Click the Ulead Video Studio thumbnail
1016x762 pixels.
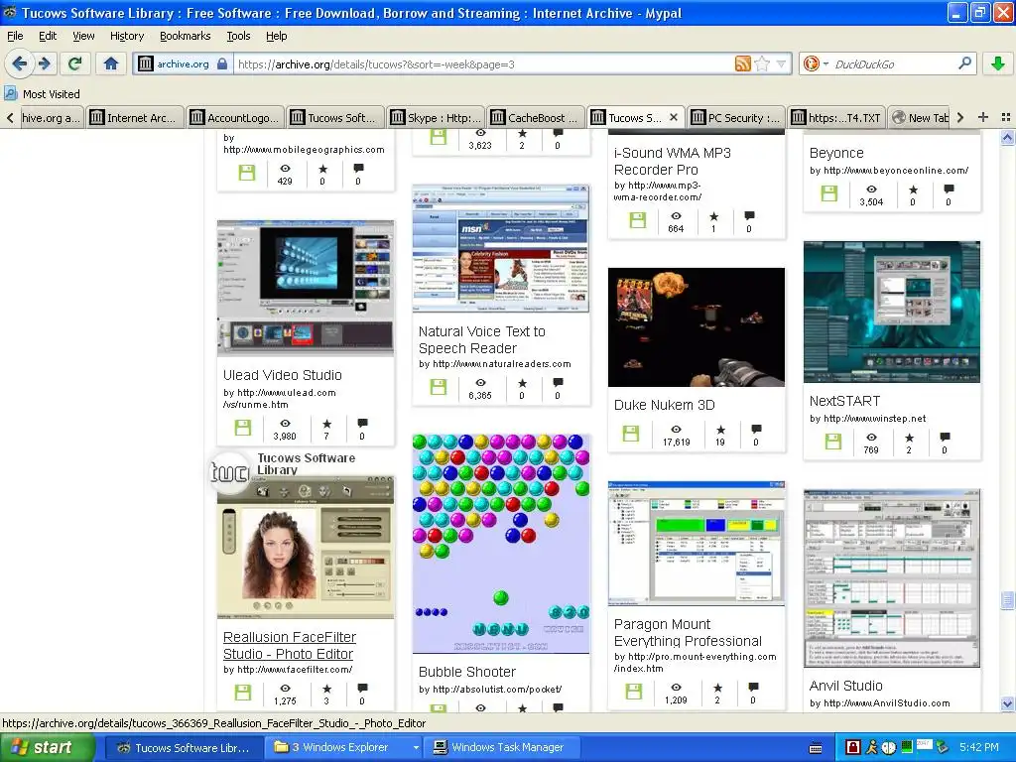click(306, 289)
